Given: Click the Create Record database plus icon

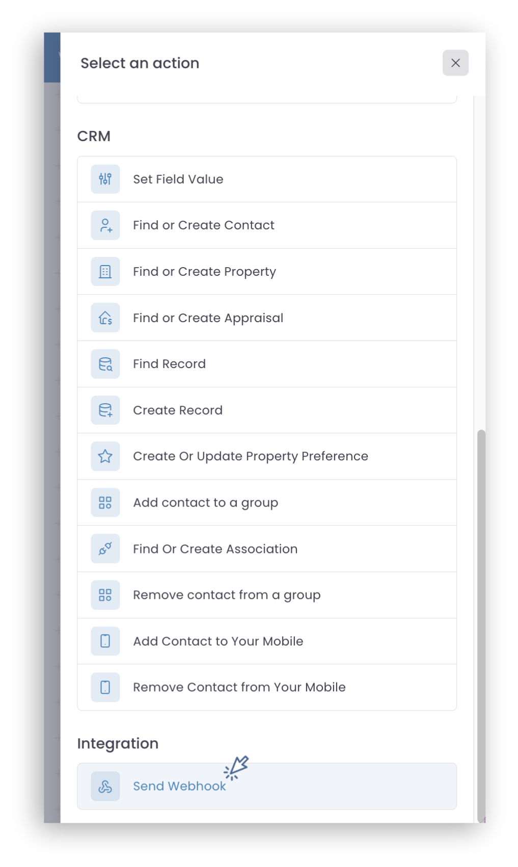Looking at the screenshot, I should (105, 410).
